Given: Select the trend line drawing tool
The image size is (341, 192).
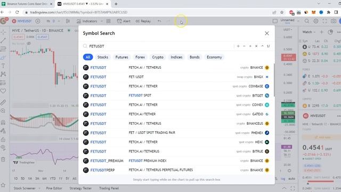Looking at the screenshot, I should [x=3, y=41].
